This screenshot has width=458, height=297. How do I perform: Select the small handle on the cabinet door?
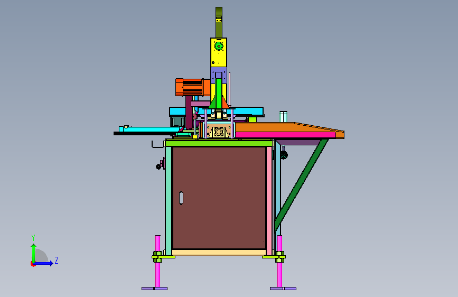click(x=181, y=198)
